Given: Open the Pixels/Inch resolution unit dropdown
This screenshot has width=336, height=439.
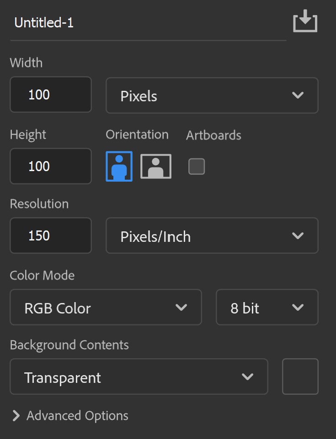Looking at the screenshot, I should (x=212, y=236).
